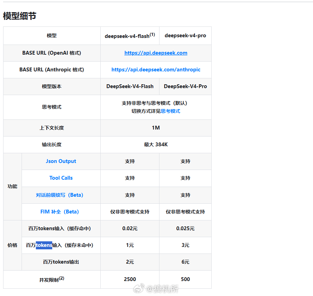Click the highlighted tokens word
Screen dimensions: 313x296
(44, 245)
